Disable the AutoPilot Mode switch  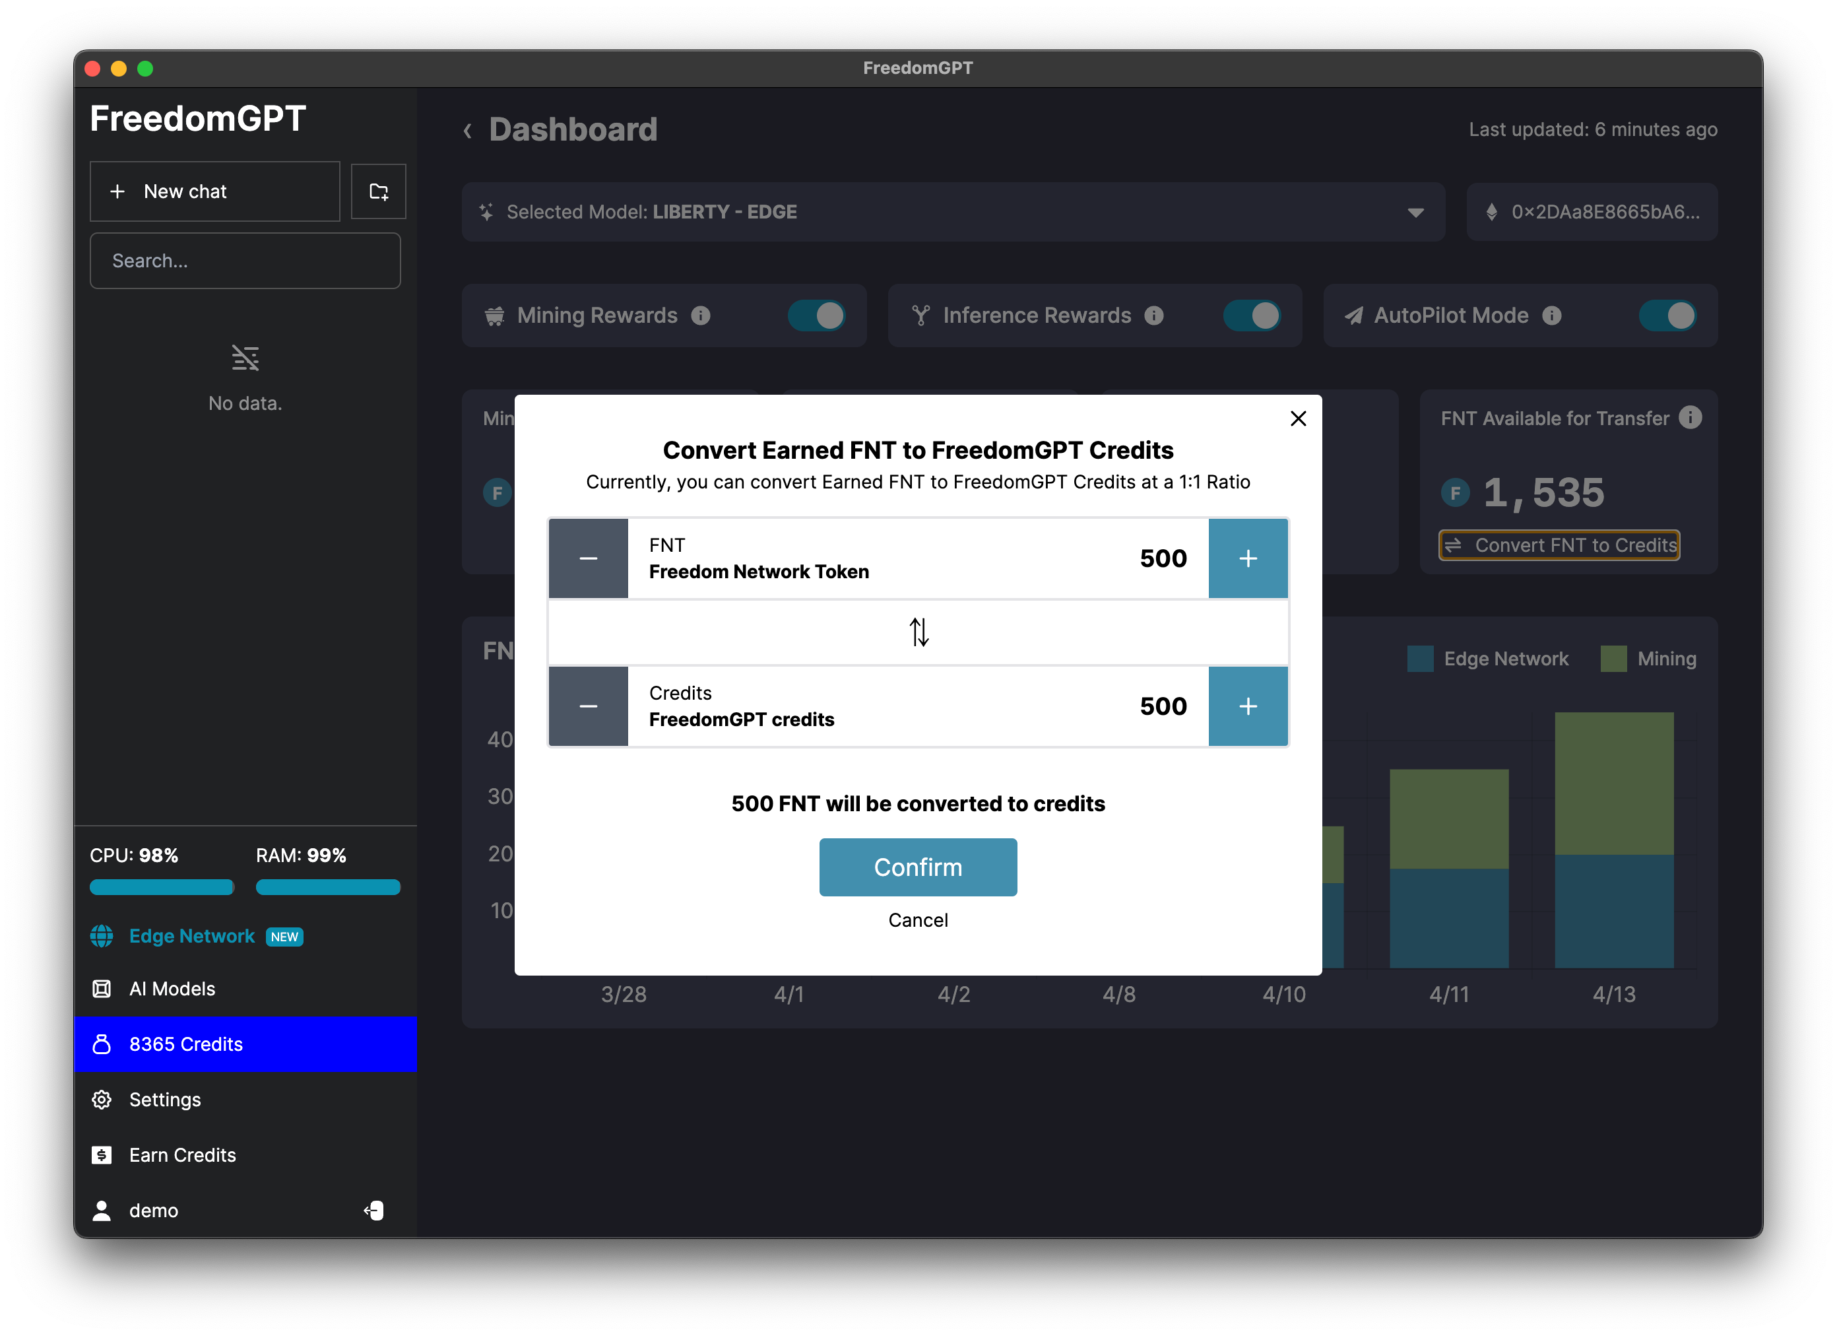(1666, 316)
